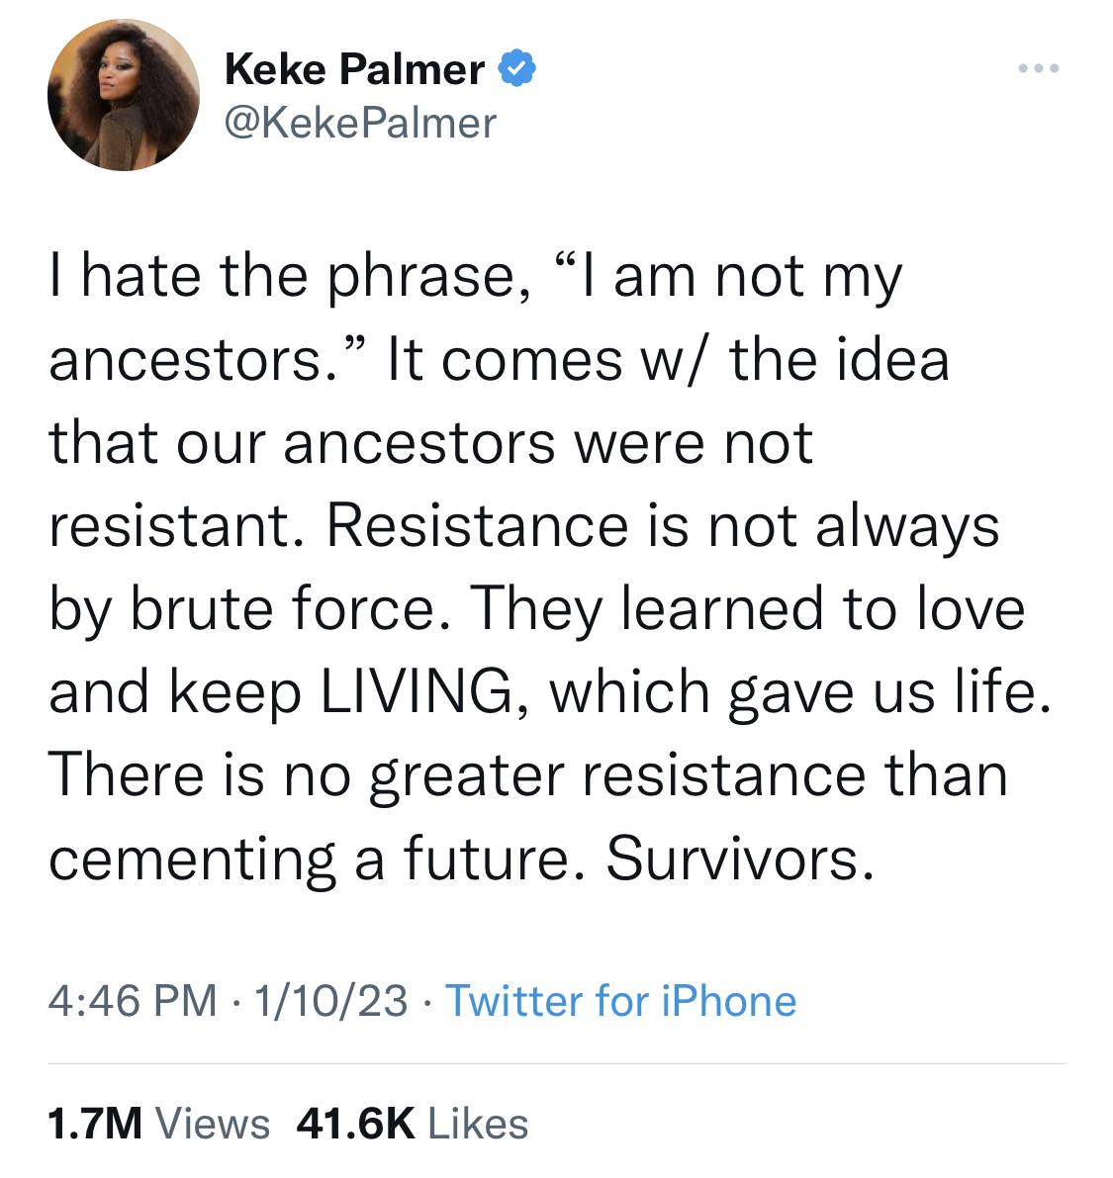Screen dimensions: 1113x1178
Task: Open the Twitter for iPhone source link
Action: pos(620,1001)
